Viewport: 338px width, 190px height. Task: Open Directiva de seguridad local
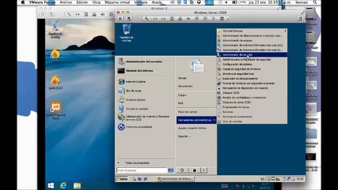(252, 74)
